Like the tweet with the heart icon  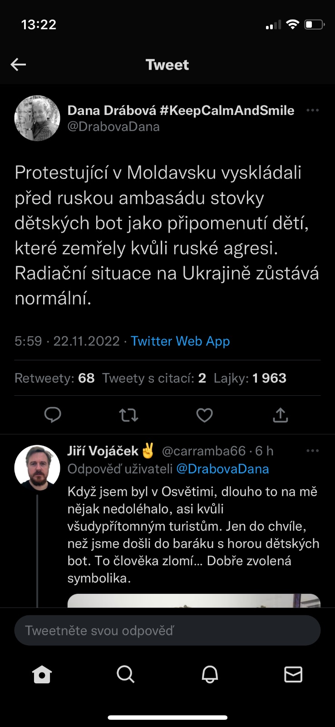[x=204, y=415]
